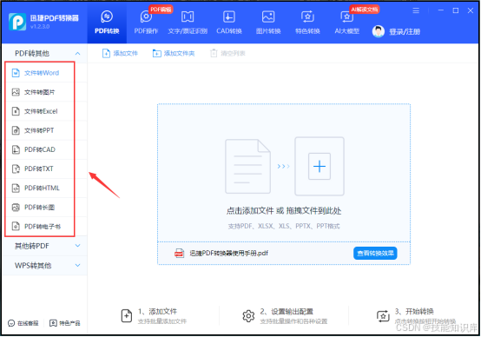Expand the 其他转PDF section
The height and width of the screenshot is (337, 481).
point(77,246)
